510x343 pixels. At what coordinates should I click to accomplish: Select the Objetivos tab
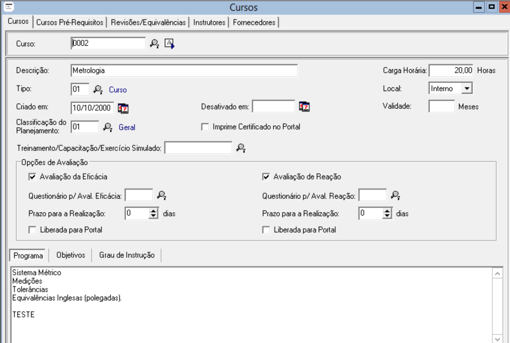click(x=71, y=255)
